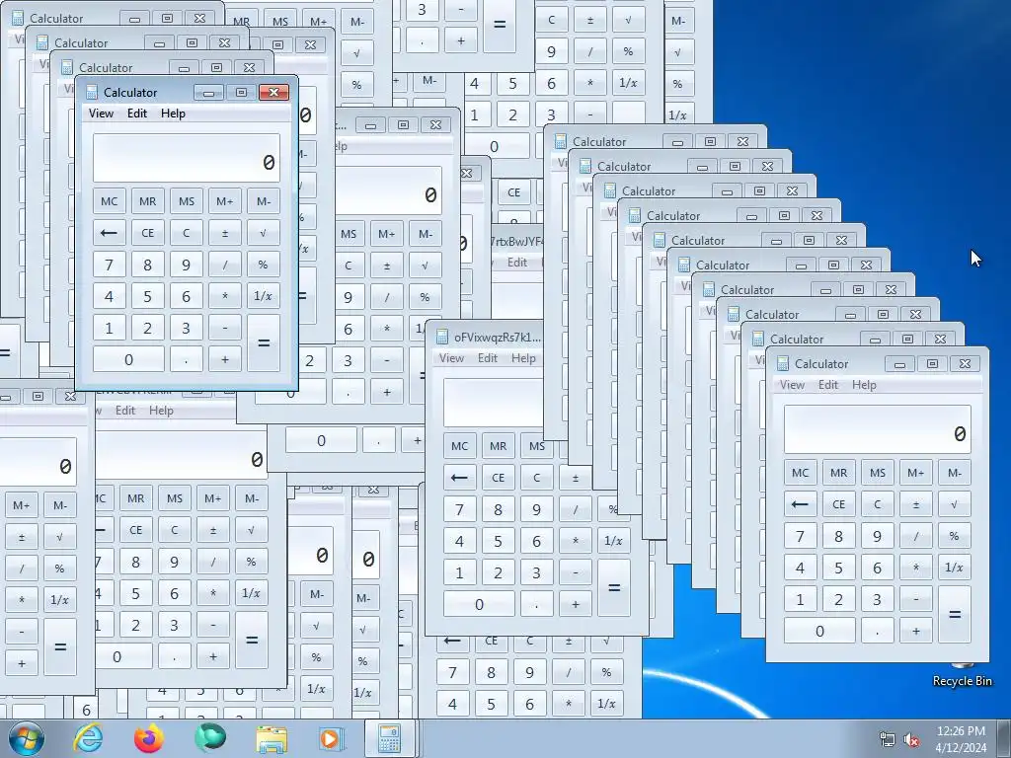Select the Recycle Bin desktop label

tap(962, 681)
